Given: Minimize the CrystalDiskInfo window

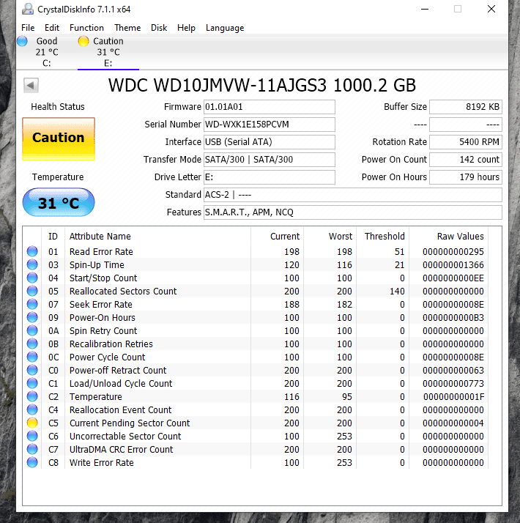Looking at the screenshot, I should (425, 9).
